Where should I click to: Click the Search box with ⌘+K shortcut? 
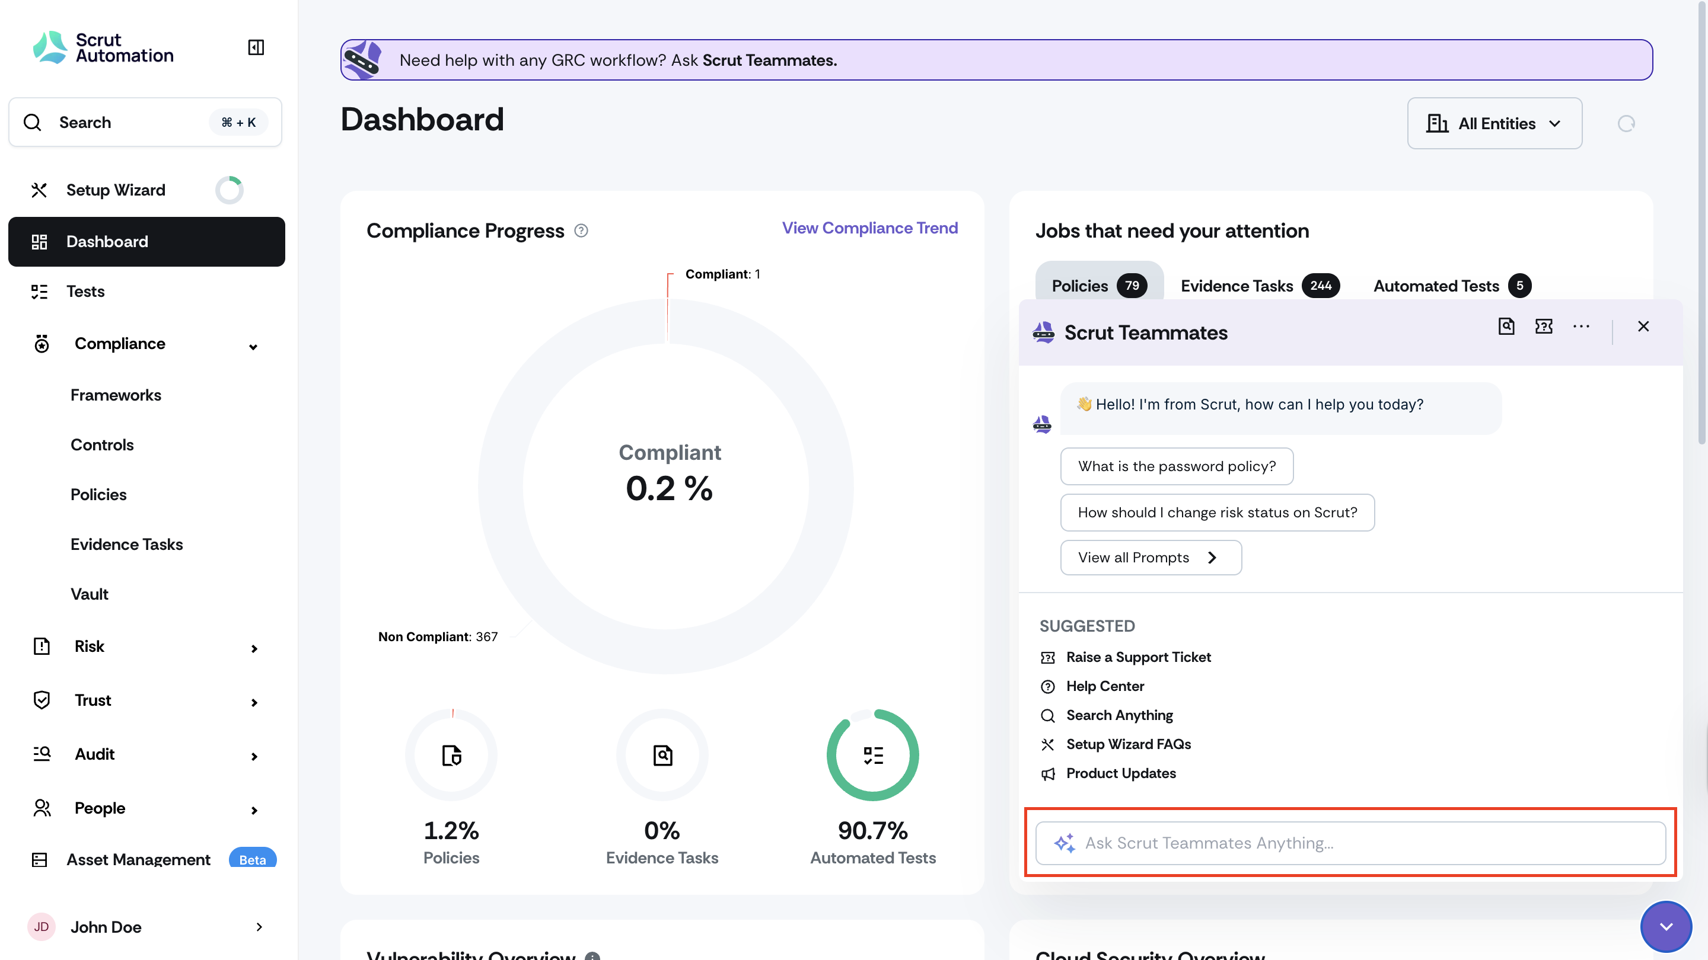coord(145,123)
